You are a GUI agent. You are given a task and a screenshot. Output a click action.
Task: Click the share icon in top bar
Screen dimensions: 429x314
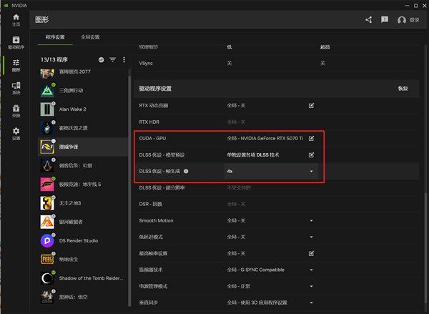tap(369, 19)
